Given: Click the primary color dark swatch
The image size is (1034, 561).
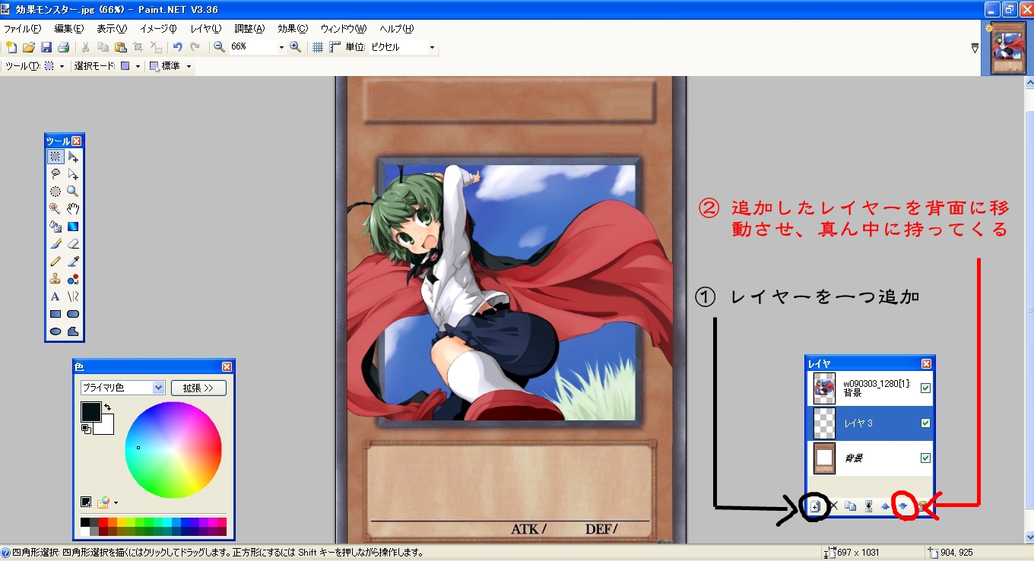Looking at the screenshot, I should coord(90,411).
